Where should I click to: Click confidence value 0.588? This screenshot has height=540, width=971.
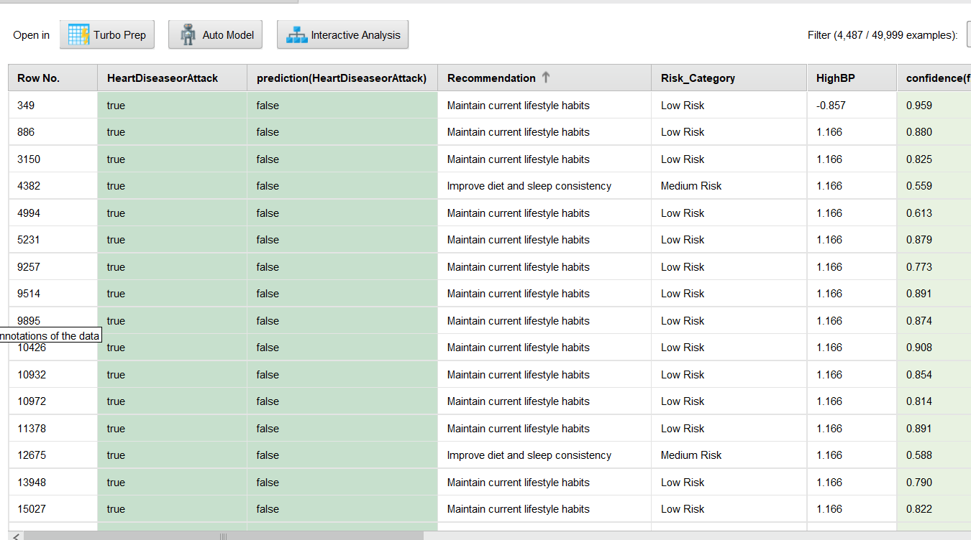[x=919, y=455]
